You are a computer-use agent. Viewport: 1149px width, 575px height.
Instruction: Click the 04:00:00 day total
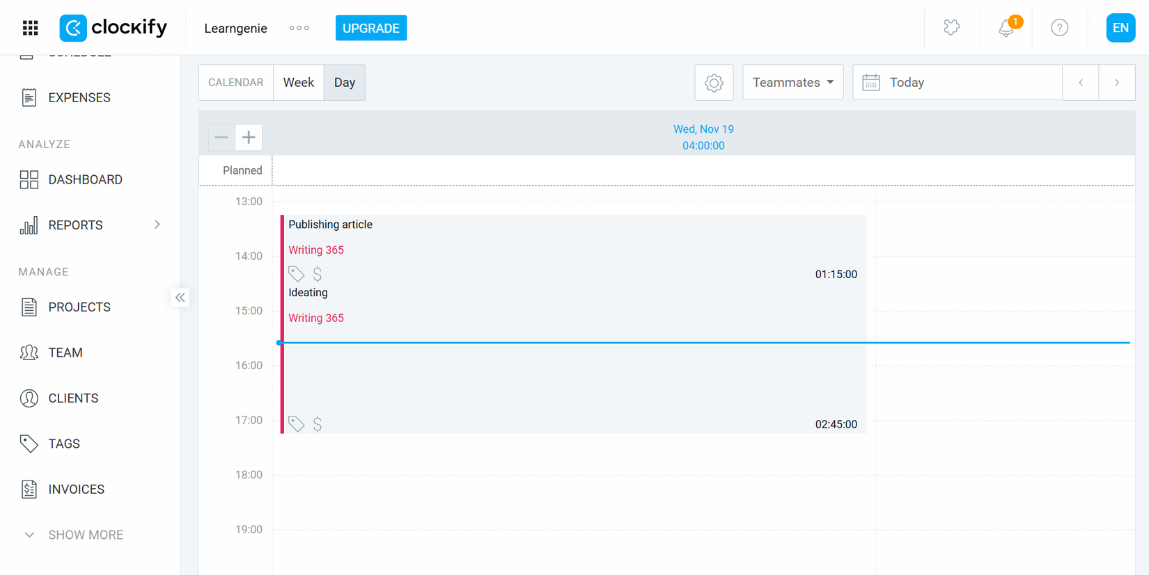[703, 146]
